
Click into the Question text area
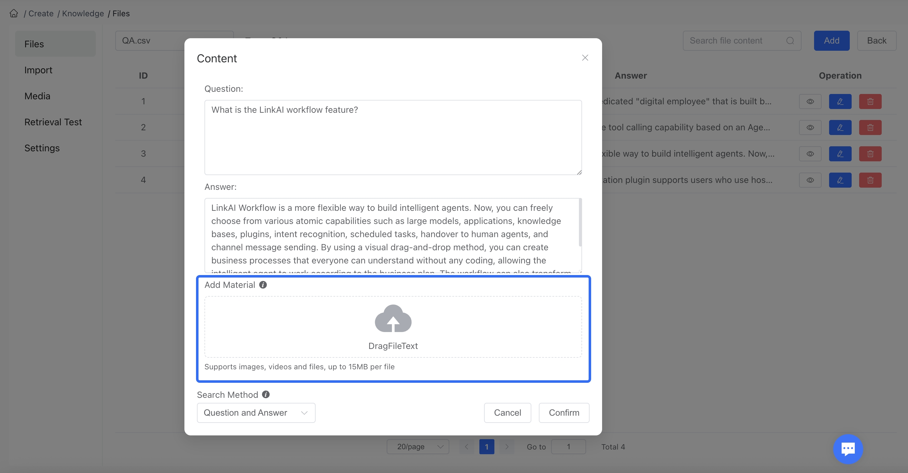393,137
